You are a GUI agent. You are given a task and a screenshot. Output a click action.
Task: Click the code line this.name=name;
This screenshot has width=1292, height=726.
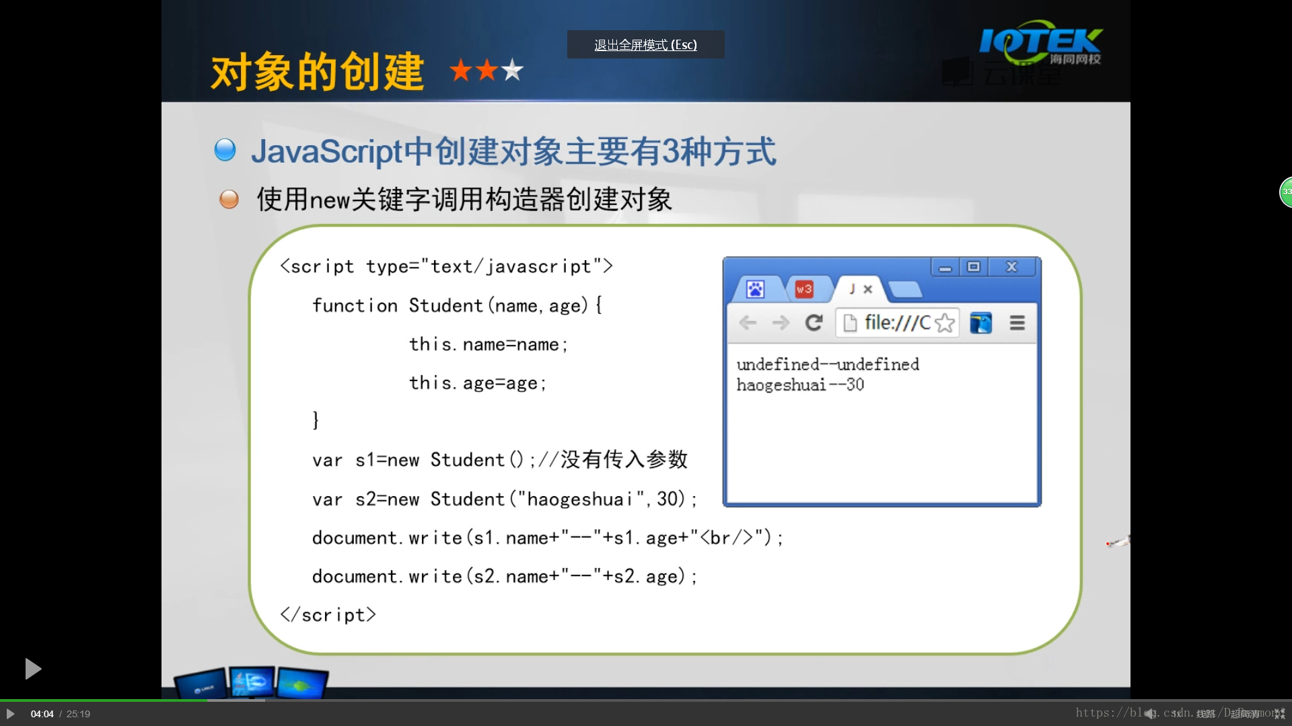click(489, 345)
